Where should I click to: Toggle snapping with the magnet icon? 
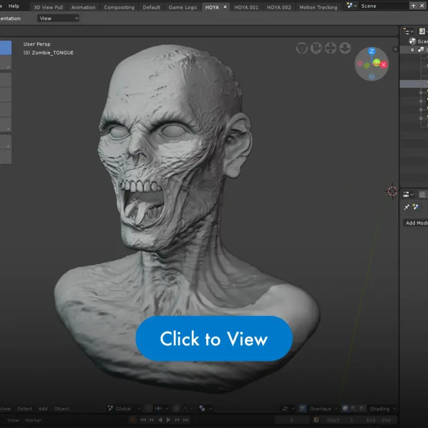[149, 408]
